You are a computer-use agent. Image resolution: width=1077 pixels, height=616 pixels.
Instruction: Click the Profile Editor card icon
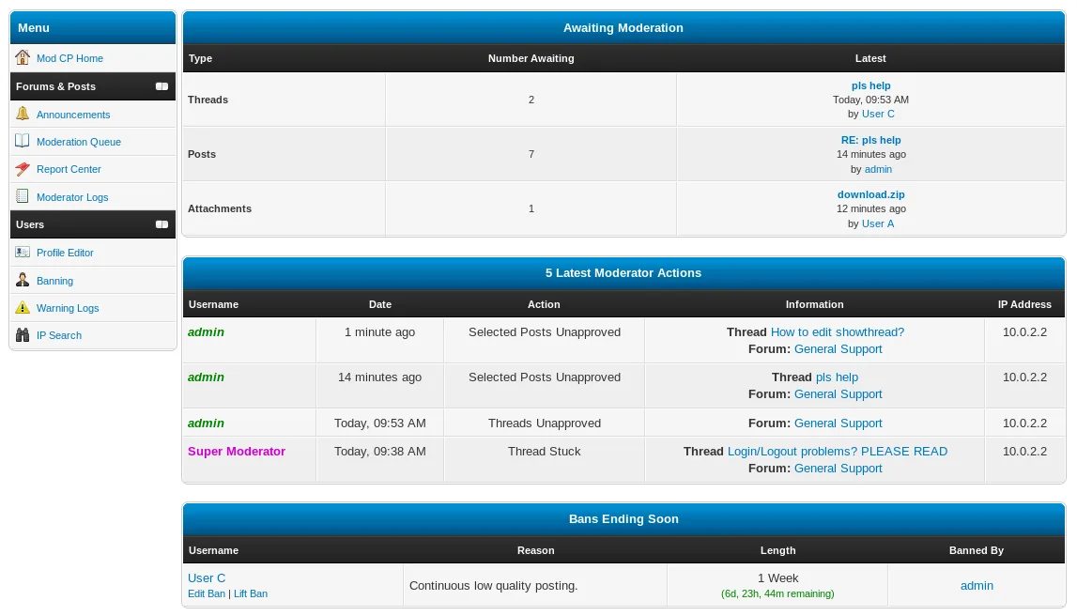tap(23, 252)
